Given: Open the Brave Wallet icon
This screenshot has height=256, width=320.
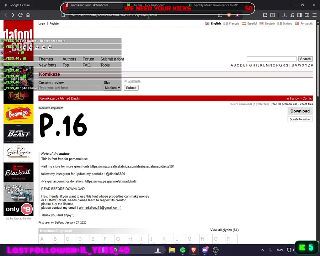Looking at the screenshot, I should 307,15.
